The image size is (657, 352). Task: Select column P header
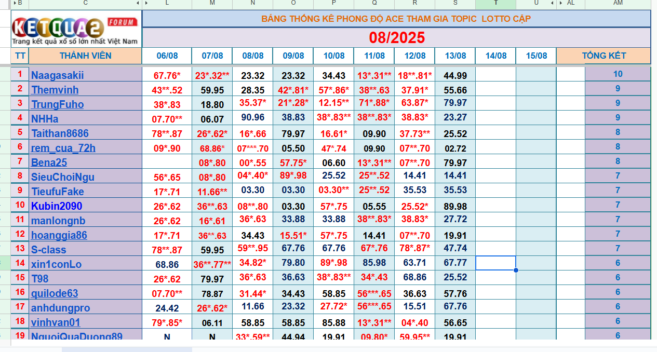point(333,3)
